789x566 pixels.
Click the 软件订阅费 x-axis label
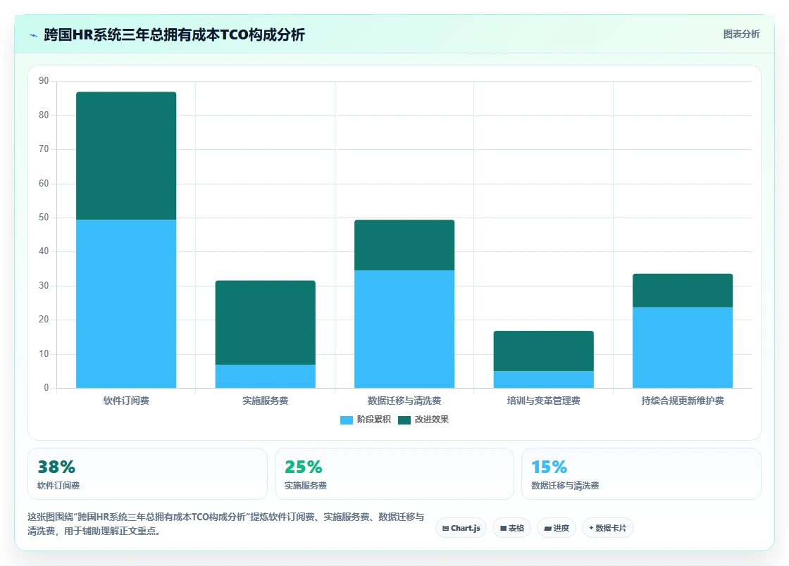[x=126, y=401]
